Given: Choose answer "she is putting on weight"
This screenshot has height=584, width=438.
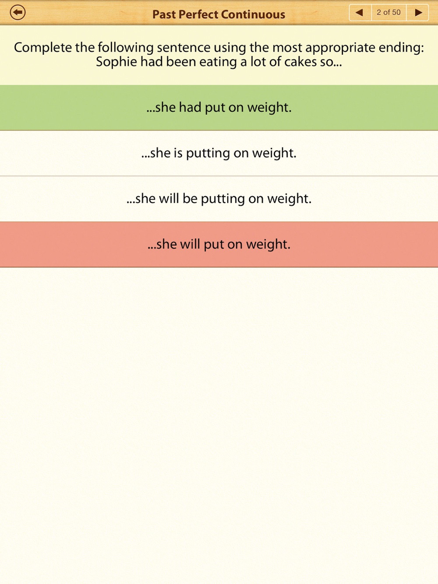Looking at the screenshot, I should tap(219, 153).
